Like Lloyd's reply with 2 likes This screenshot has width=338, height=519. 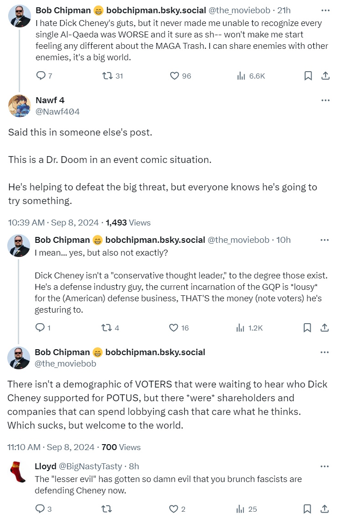click(174, 509)
